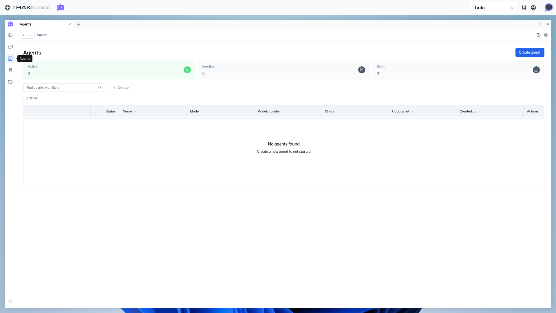Toggle dark mode moon icon
556x313 pixels.
point(539,35)
